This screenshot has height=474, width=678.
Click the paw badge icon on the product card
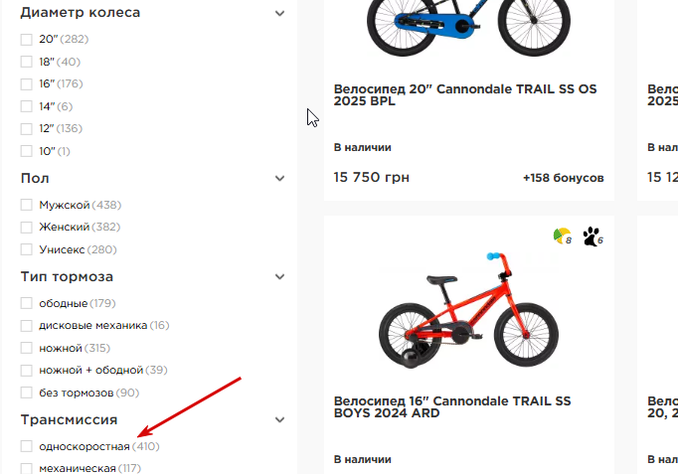pyautogui.click(x=592, y=237)
